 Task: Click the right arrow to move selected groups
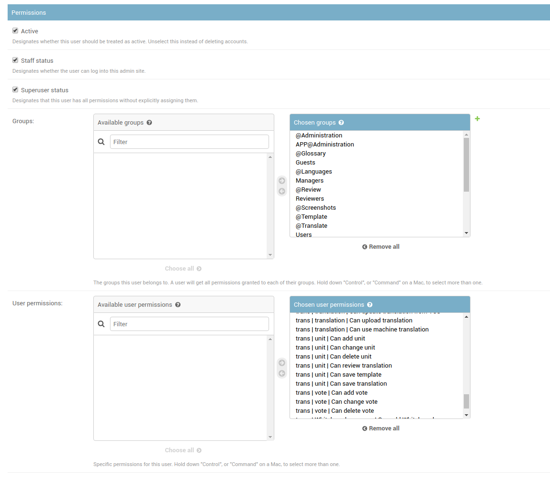click(x=281, y=181)
